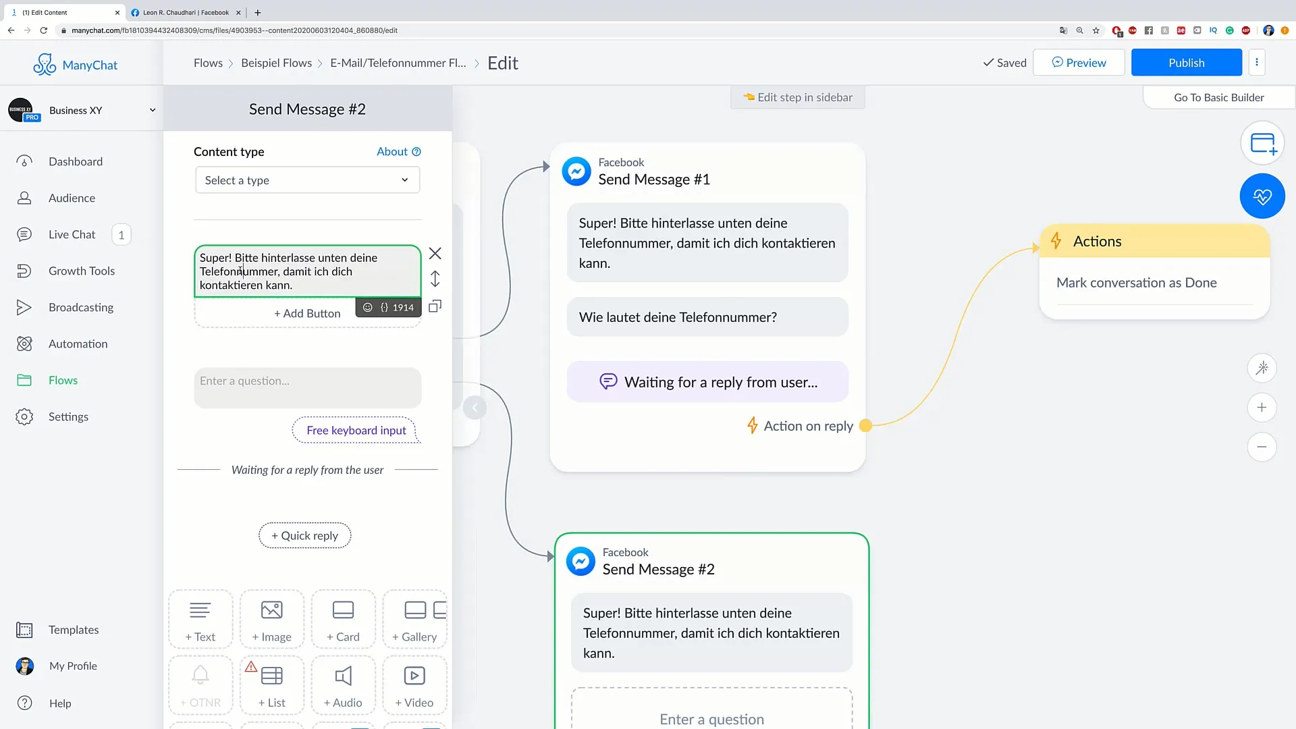The height and width of the screenshot is (729, 1296).
Task: Click the About help link
Action: 398,152
